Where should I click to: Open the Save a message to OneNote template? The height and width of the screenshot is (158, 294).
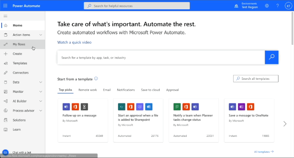pyautogui.click(x=249, y=120)
